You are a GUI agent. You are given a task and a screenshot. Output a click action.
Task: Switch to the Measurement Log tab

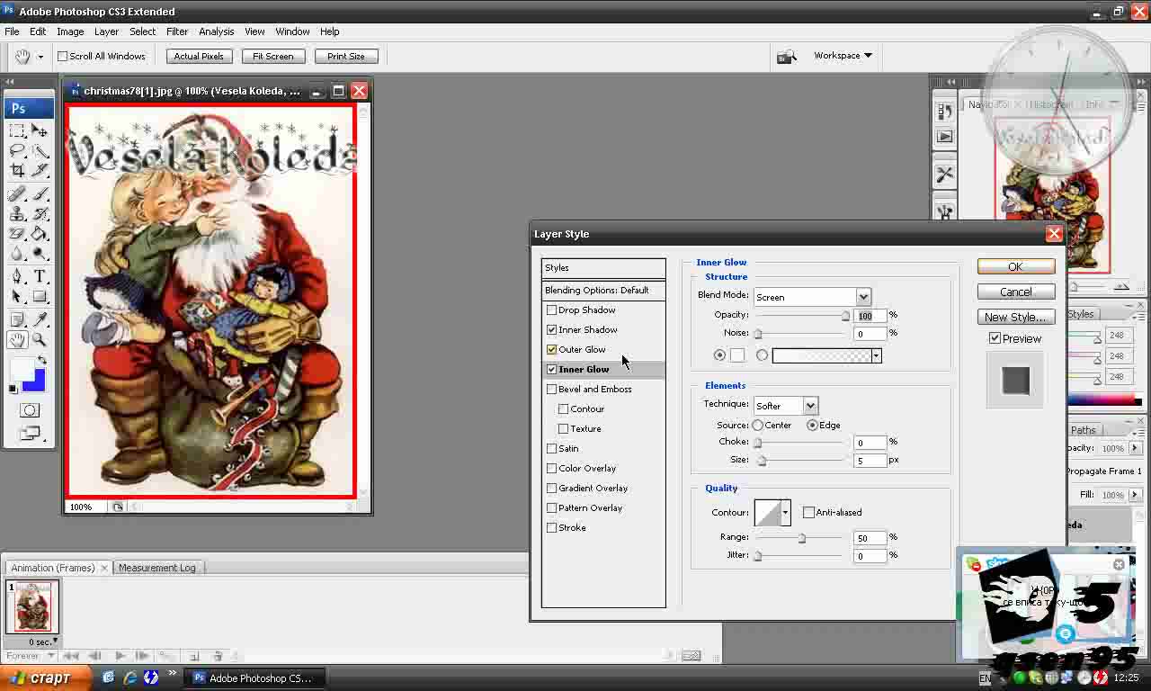156,568
